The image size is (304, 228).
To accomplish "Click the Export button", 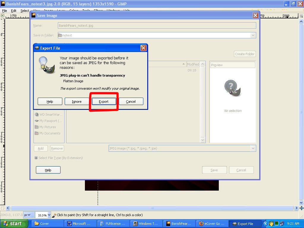I will (104, 102).
